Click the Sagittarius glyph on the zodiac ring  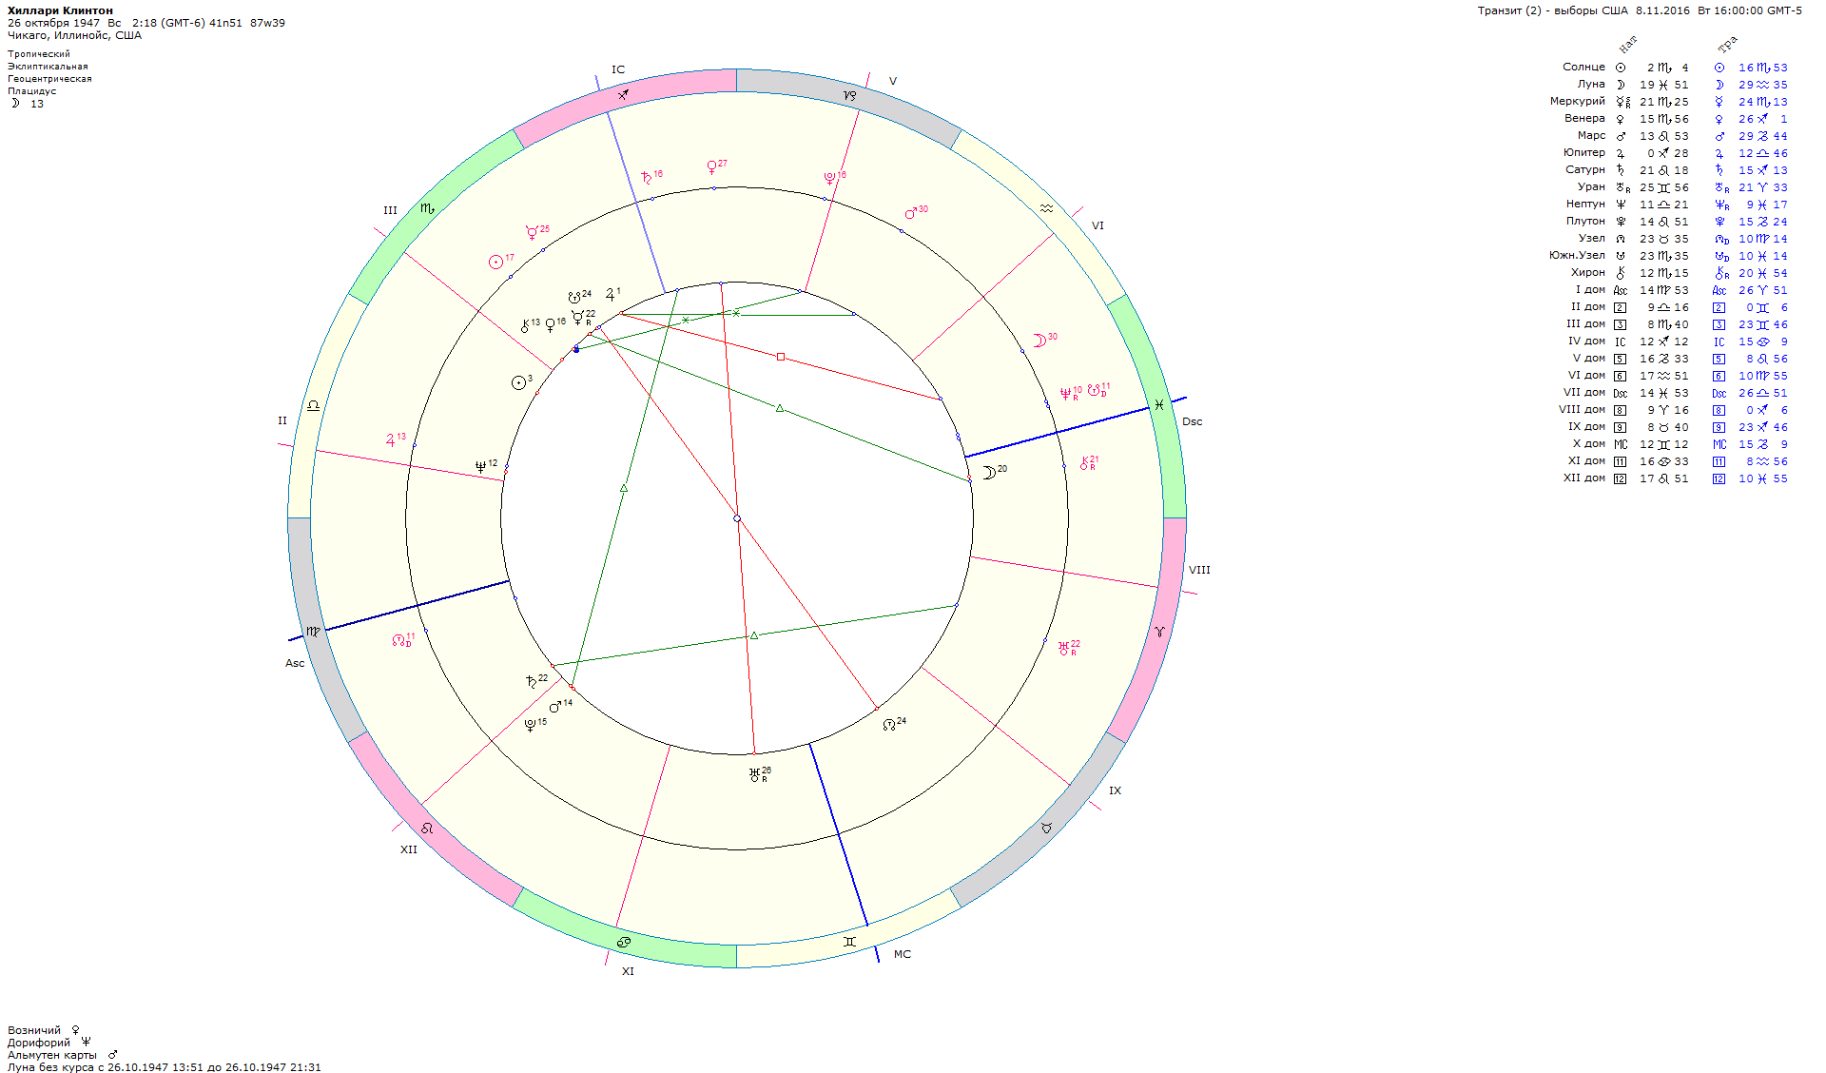(x=623, y=94)
